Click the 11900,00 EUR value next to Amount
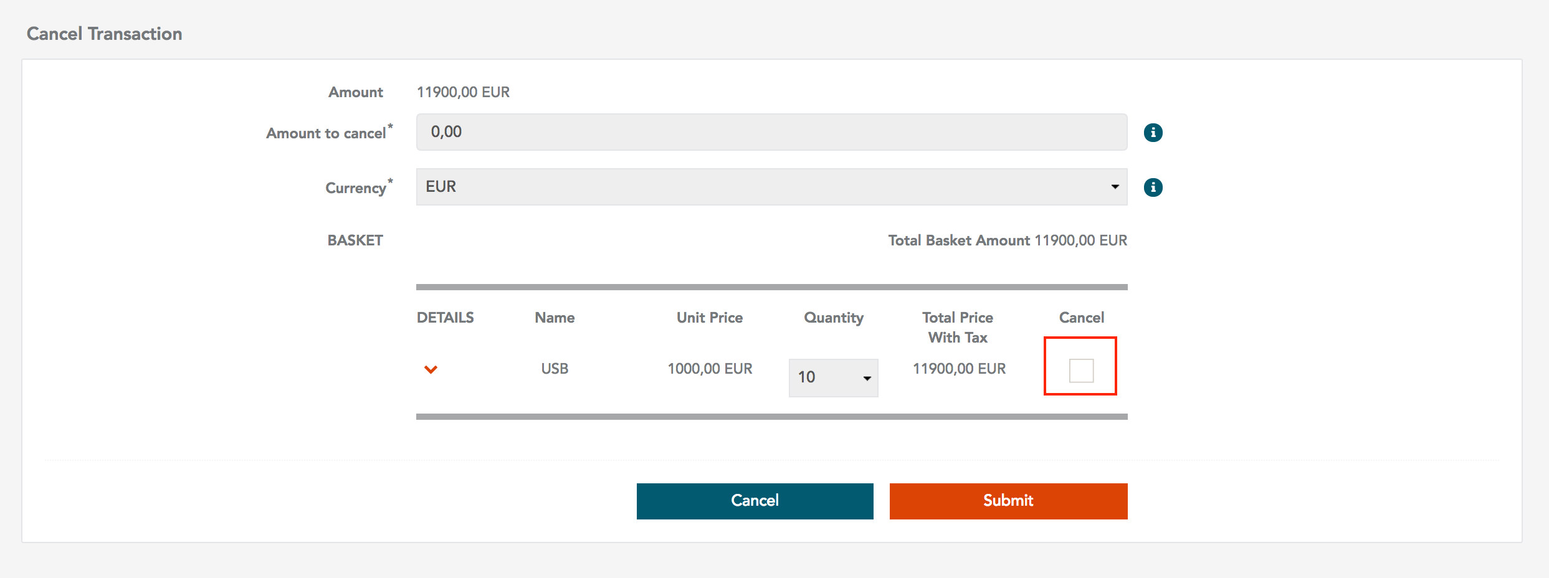The height and width of the screenshot is (578, 1549). 463,92
